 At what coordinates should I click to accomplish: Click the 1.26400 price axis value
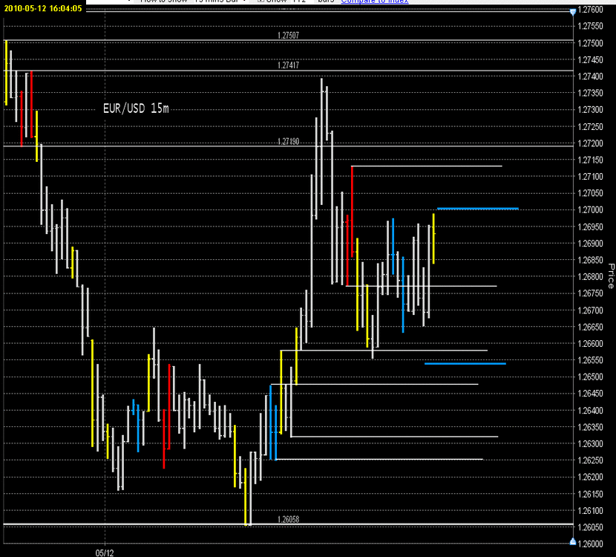pos(591,411)
